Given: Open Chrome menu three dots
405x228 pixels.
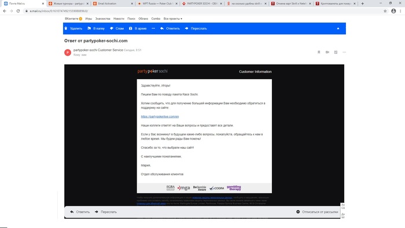Looking at the screenshot, I should [400, 11].
